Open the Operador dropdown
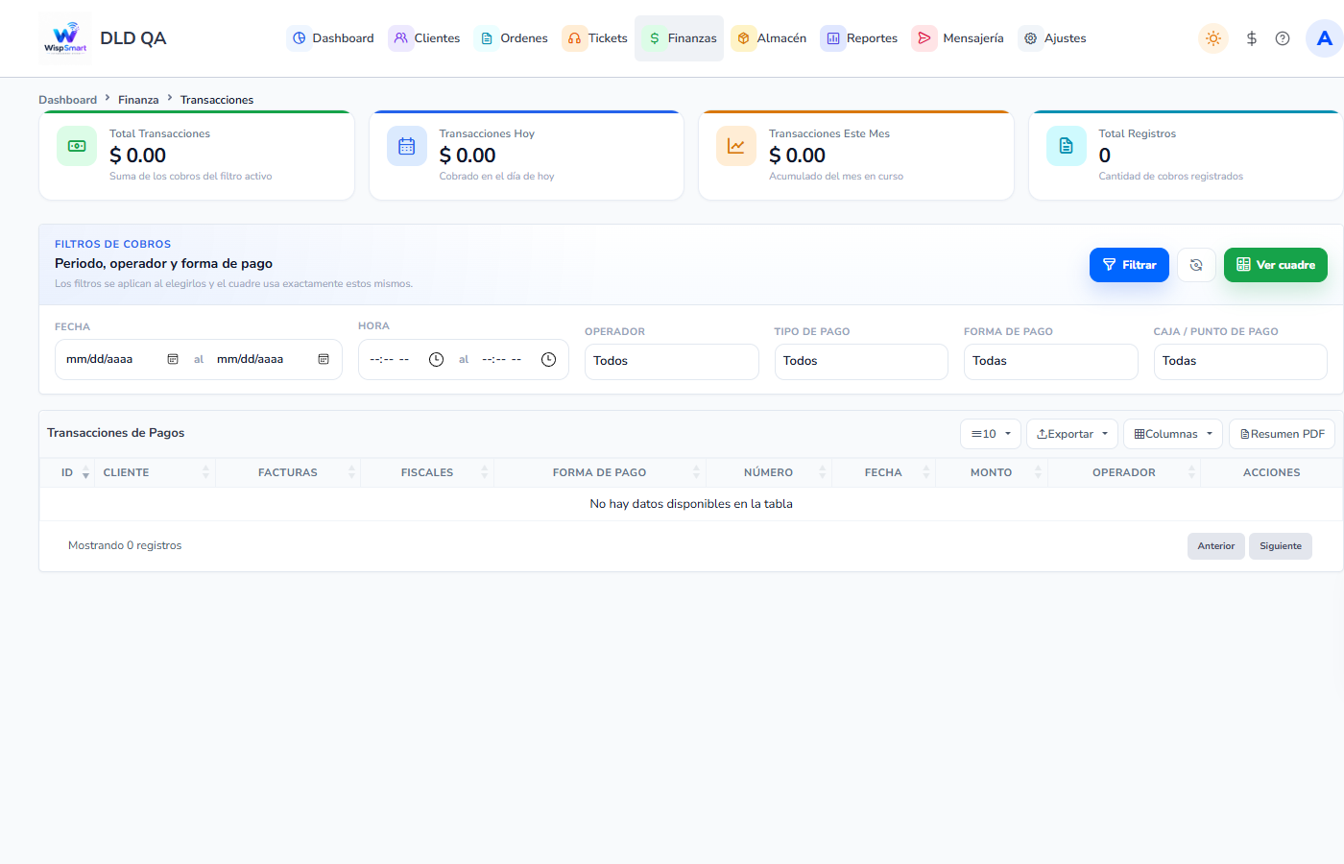 (672, 362)
